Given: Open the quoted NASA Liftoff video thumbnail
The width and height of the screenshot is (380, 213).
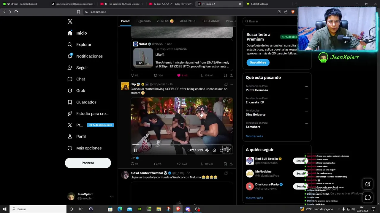Looking at the screenshot, I should pyautogui.click(x=143, y=57).
